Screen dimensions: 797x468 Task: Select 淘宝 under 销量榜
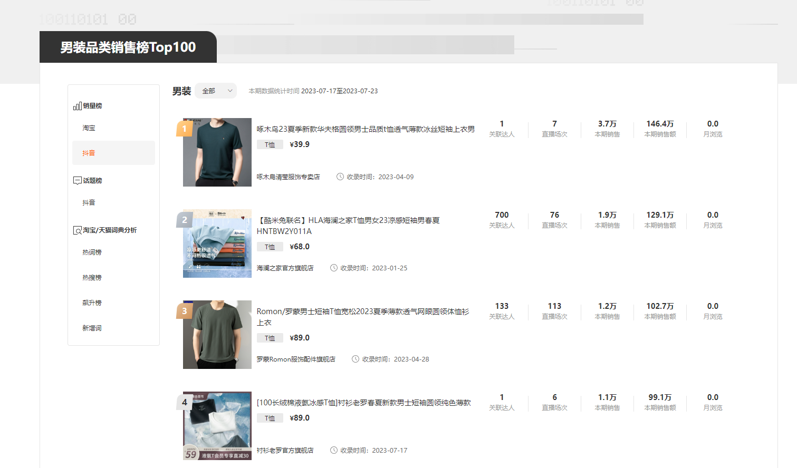[89, 128]
